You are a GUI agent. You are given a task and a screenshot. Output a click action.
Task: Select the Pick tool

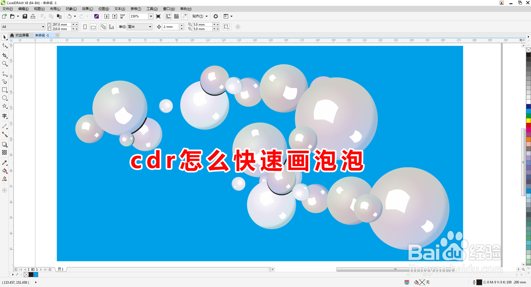click(x=4, y=37)
